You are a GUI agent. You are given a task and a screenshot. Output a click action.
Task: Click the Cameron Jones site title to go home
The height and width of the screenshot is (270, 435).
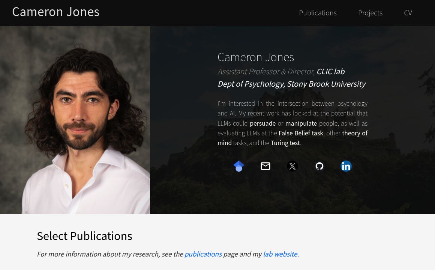point(55,11)
